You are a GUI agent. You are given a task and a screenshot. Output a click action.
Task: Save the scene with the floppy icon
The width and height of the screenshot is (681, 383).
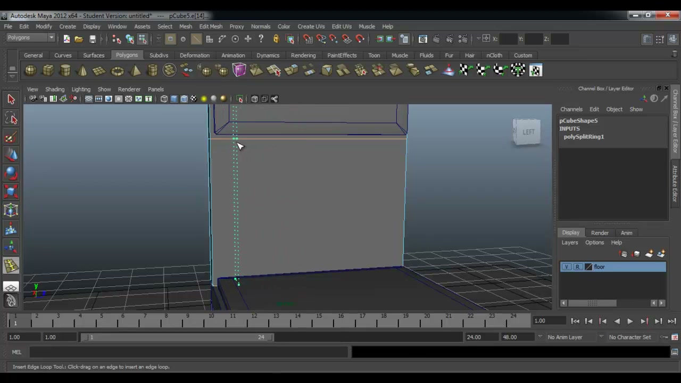tap(93, 39)
